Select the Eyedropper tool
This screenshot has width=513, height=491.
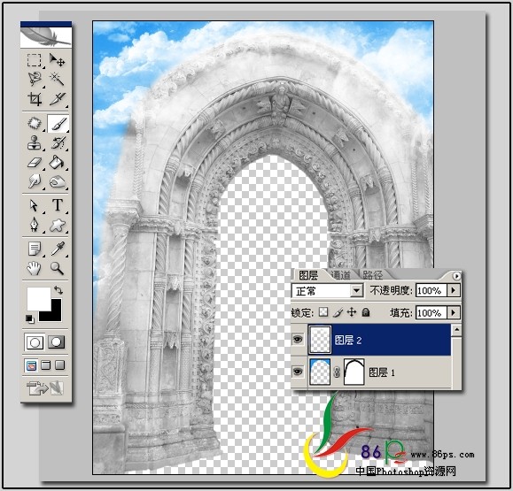point(58,249)
